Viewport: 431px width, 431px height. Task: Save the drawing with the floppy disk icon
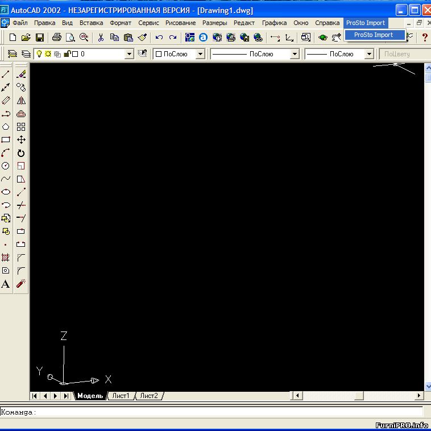point(40,37)
